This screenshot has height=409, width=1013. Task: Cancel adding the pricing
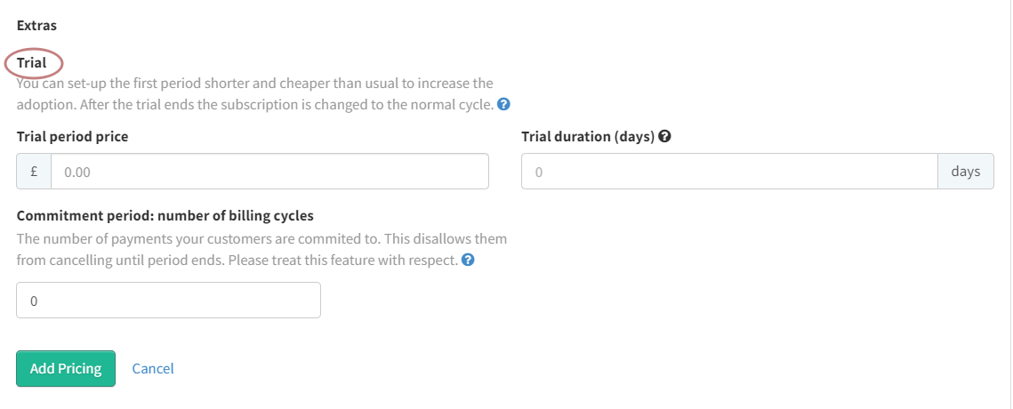[x=152, y=368]
